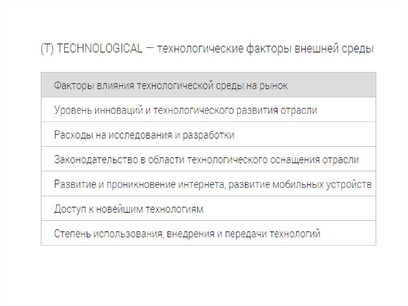
Task: Click the "(T)" prefix in the title
Action: pos(47,49)
